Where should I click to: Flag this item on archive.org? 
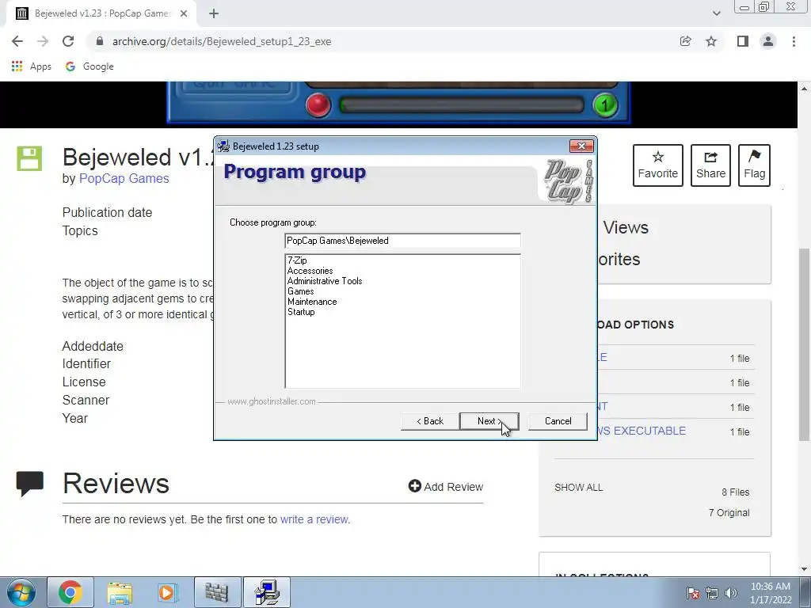tap(754, 165)
